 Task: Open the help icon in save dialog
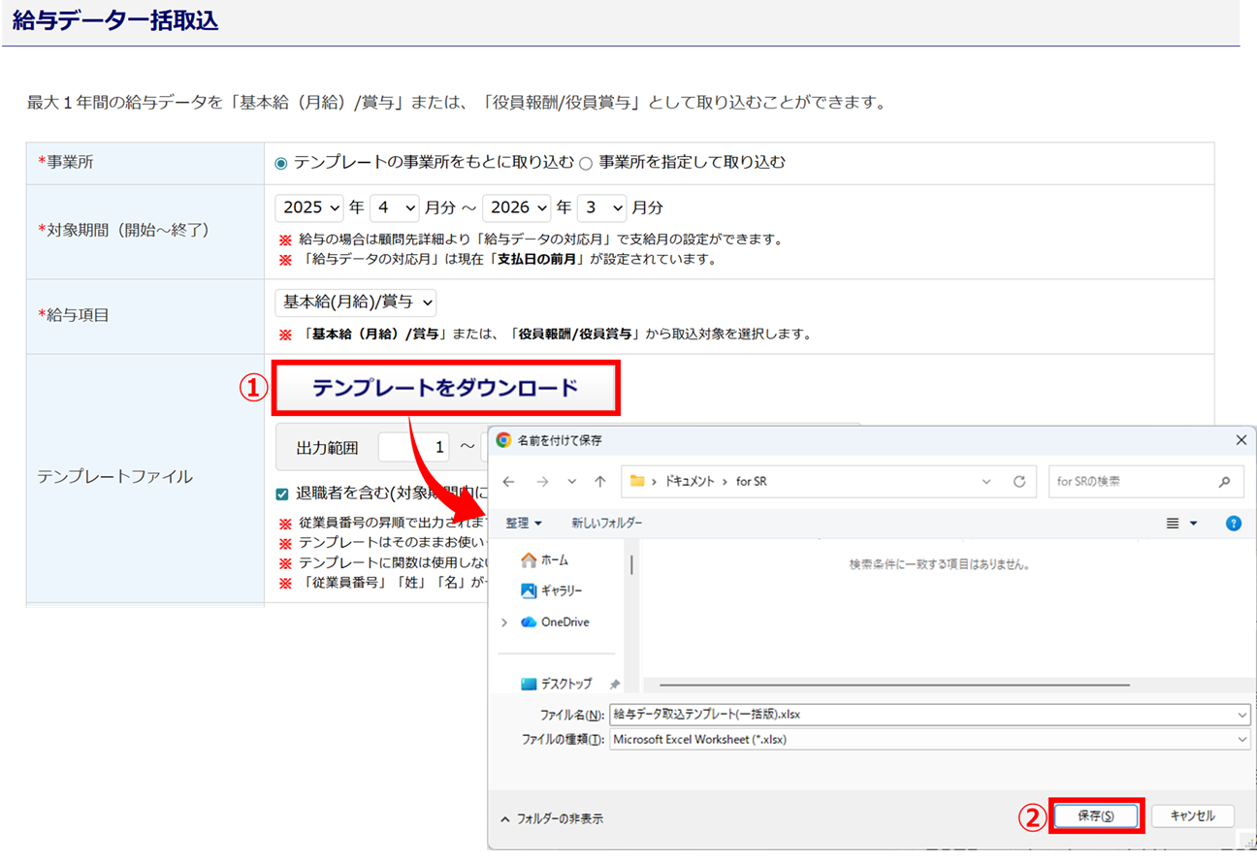(1234, 524)
